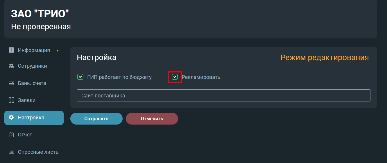Image resolution: width=387 pixels, height=163 pixels.
Task: Click the ГИП работает по бюджету label text
Action: coord(119,77)
